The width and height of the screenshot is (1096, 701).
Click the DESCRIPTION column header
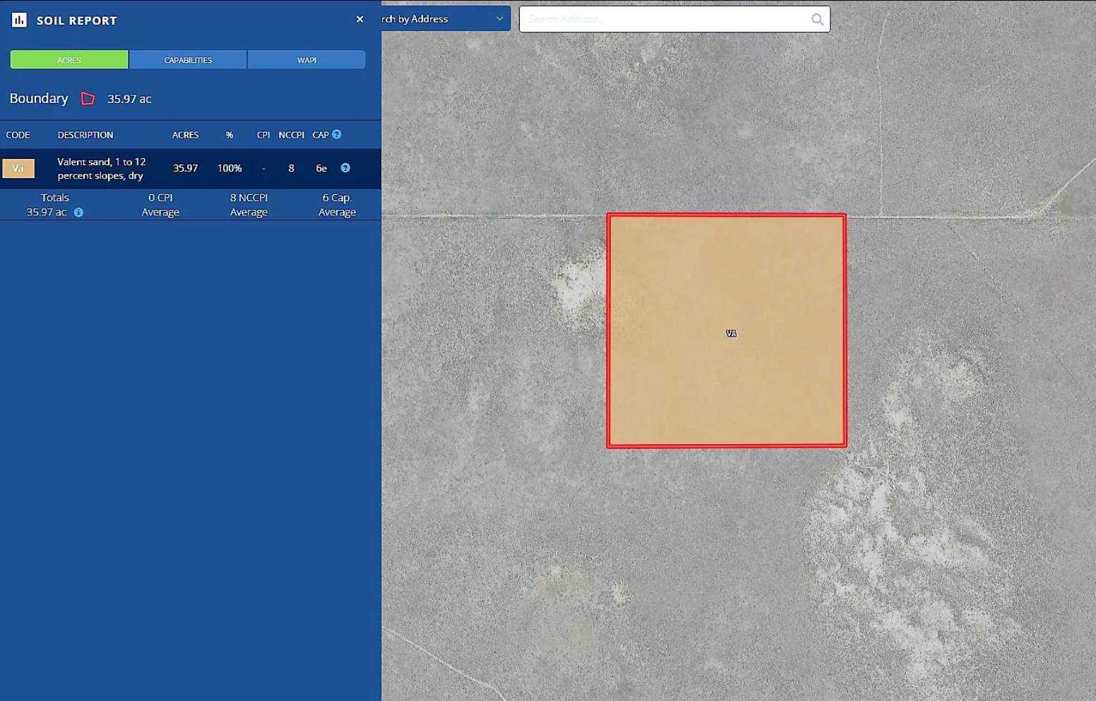pos(85,135)
